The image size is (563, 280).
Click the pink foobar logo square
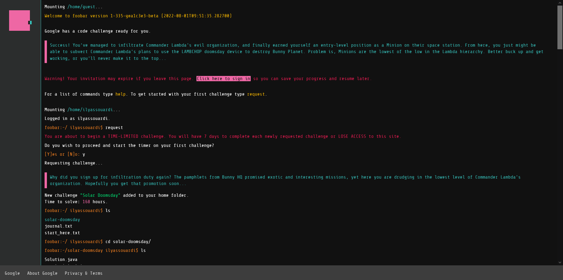point(19,21)
